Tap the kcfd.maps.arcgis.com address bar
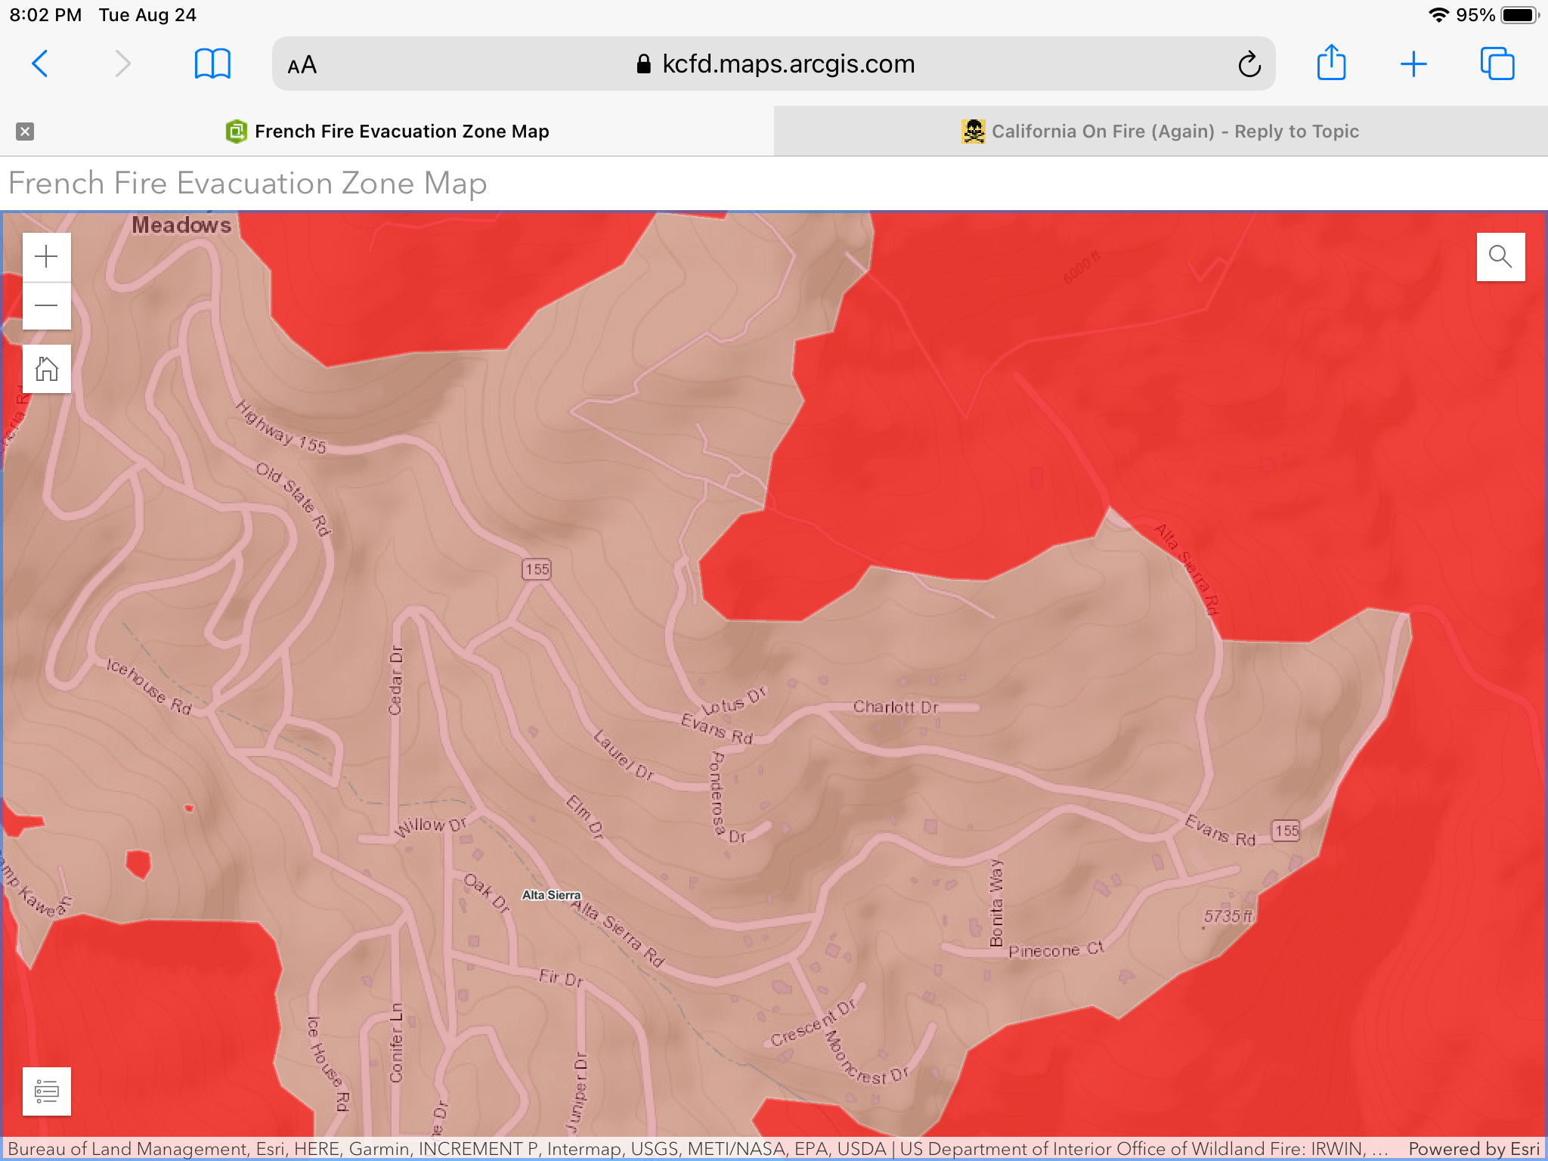1548x1161 pixels. 774,64
